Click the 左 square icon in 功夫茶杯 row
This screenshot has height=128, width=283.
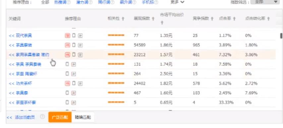[x=80, y=83]
